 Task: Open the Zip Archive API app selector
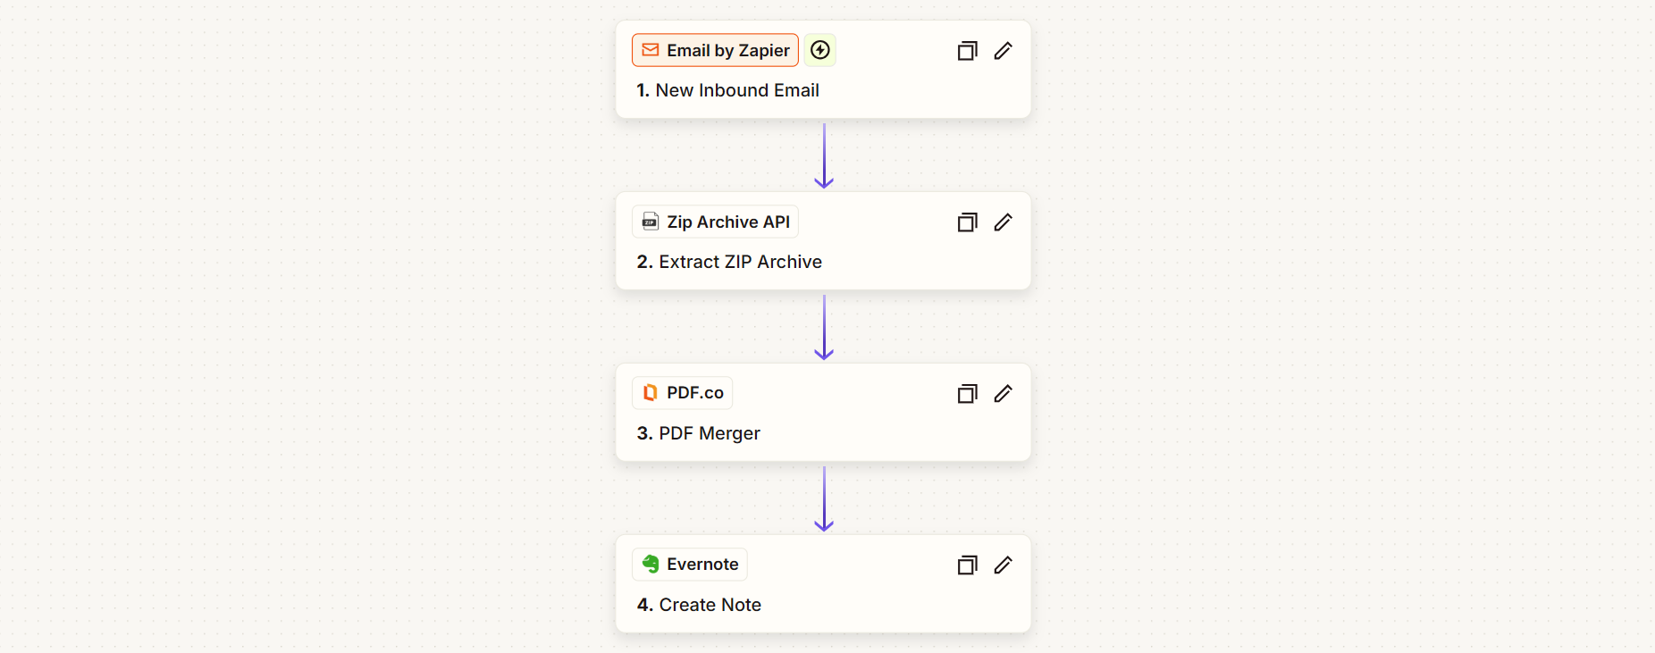point(714,222)
